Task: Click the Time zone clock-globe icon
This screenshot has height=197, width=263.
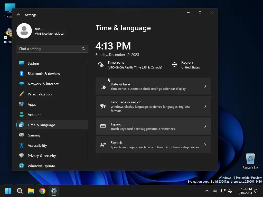Action: [101, 65]
